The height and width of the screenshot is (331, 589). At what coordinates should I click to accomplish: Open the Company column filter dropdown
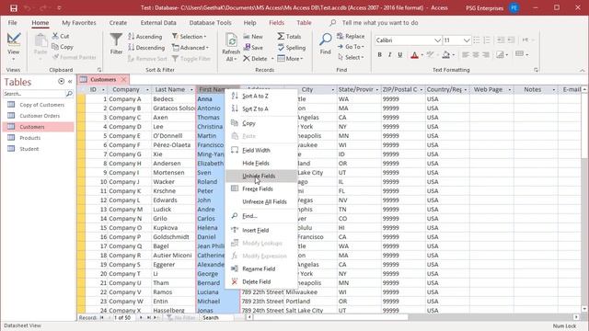[x=147, y=90]
